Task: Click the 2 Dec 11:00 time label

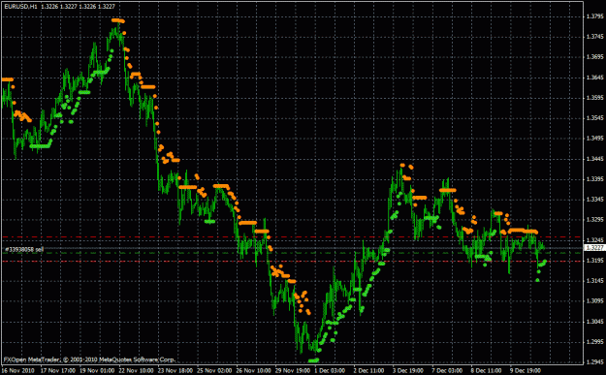Action: pyautogui.click(x=369, y=370)
